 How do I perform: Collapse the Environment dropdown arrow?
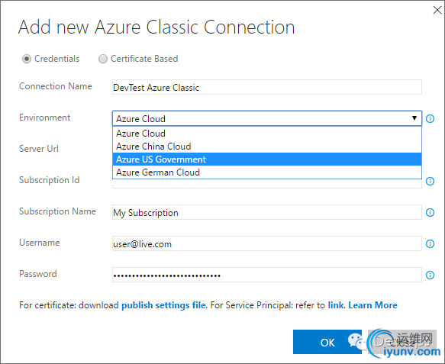click(414, 118)
